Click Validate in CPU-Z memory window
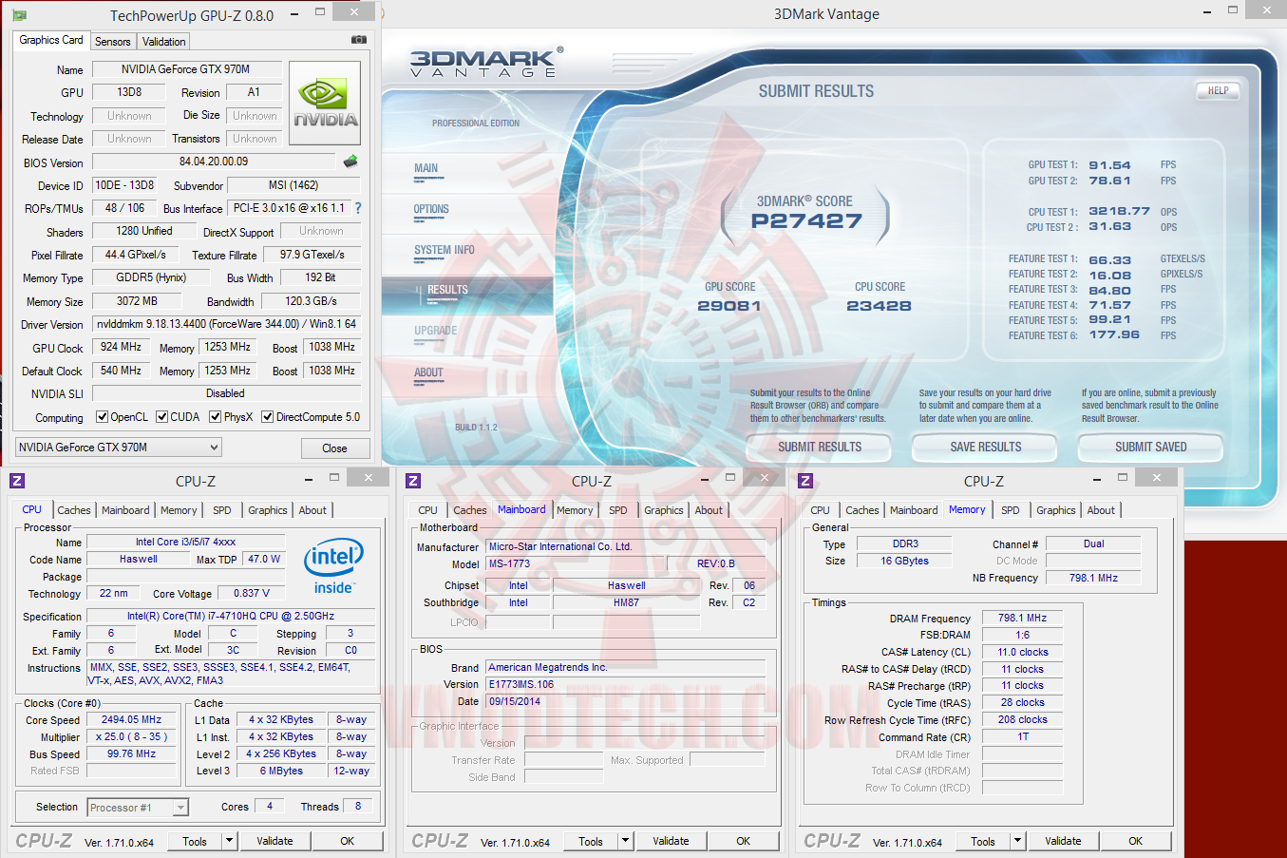The image size is (1287, 858). pos(1063,841)
